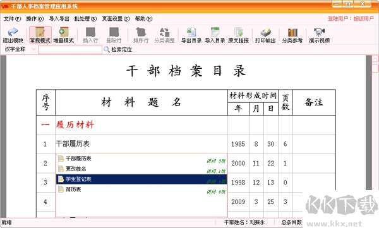Click the 干部履历表 title in row 1

[73, 144]
